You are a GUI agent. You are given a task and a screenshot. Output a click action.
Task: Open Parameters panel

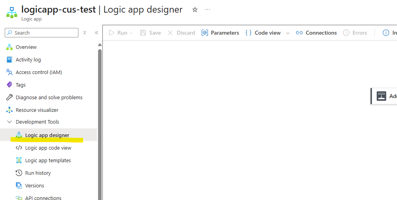tap(225, 33)
